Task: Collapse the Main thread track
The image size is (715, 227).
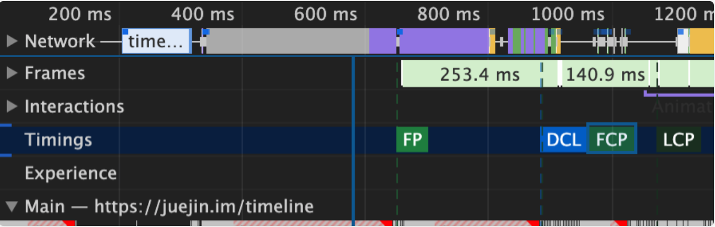Action: click(x=11, y=206)
